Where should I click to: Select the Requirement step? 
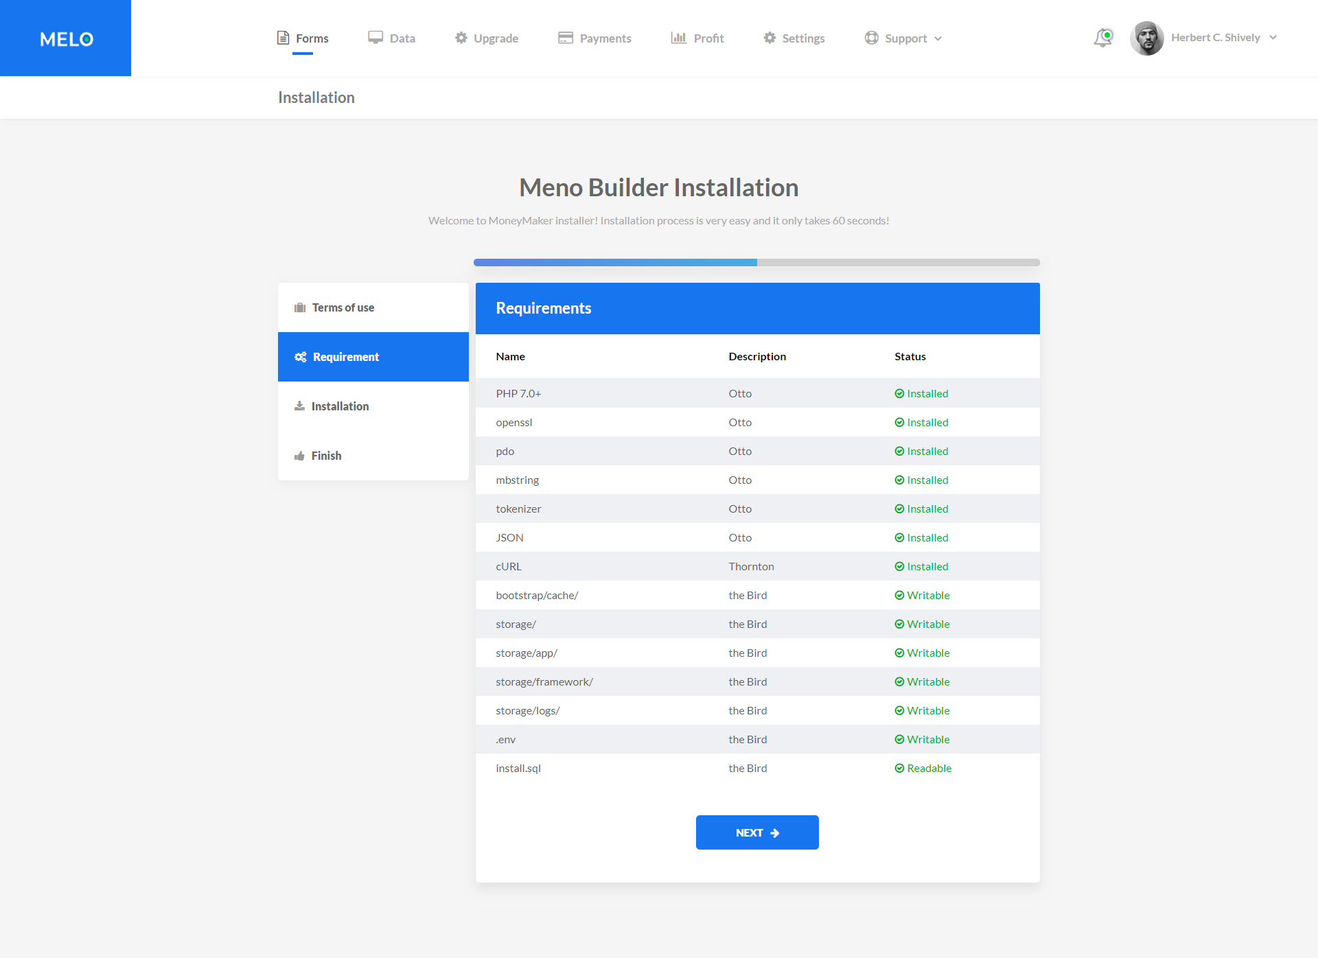(373, 357)
